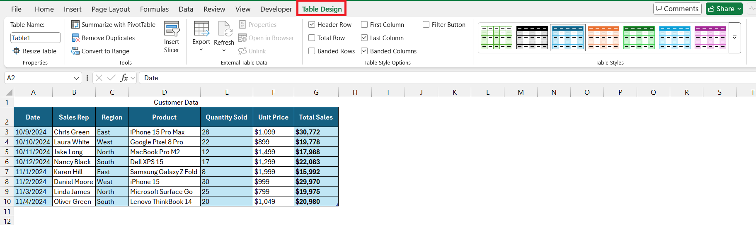Select row 5 header

pyautogui.click(x=7, y=152)
